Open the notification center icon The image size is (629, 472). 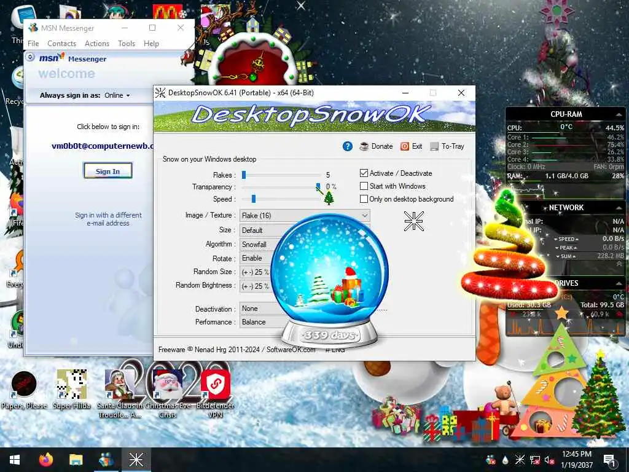click(x=609, y=460)
